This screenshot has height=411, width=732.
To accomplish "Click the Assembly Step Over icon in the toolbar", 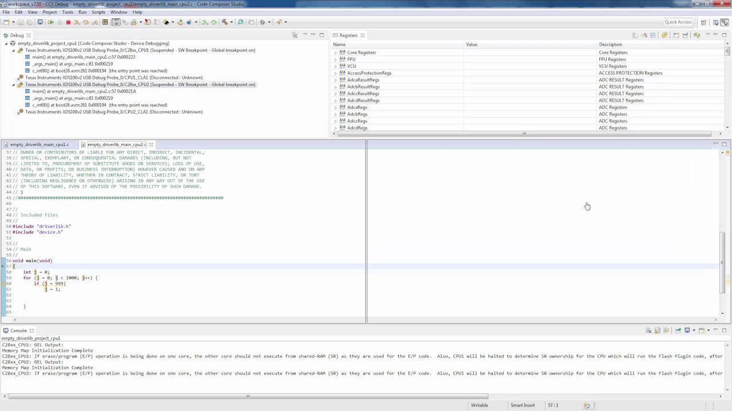I will point(214,22).
